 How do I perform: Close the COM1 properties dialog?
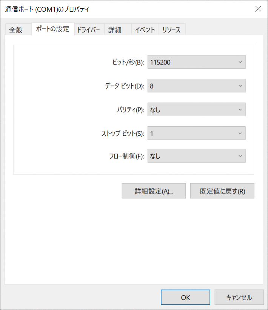[258, 9]
